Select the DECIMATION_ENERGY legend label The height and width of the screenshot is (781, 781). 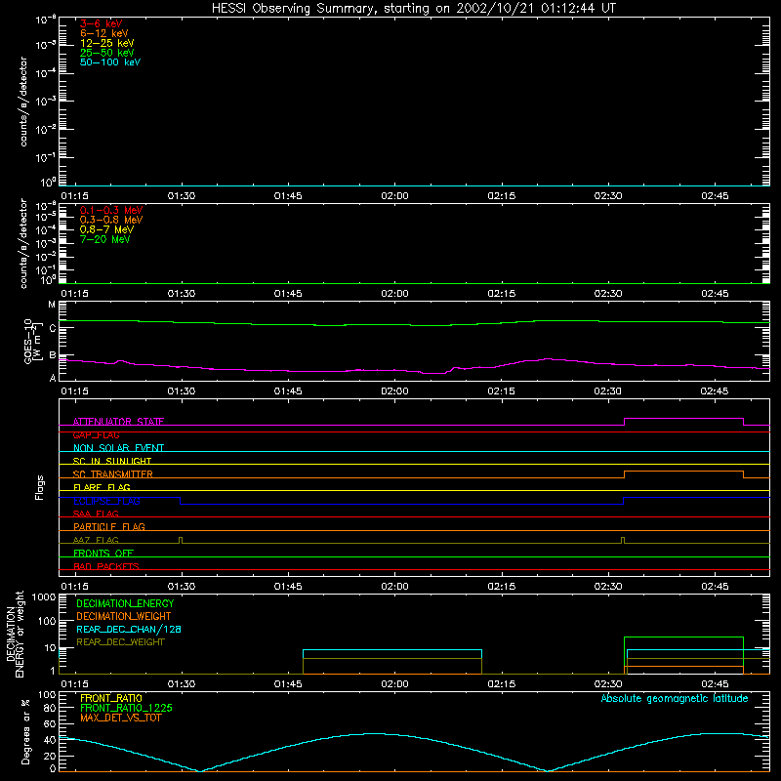[125, 603]
